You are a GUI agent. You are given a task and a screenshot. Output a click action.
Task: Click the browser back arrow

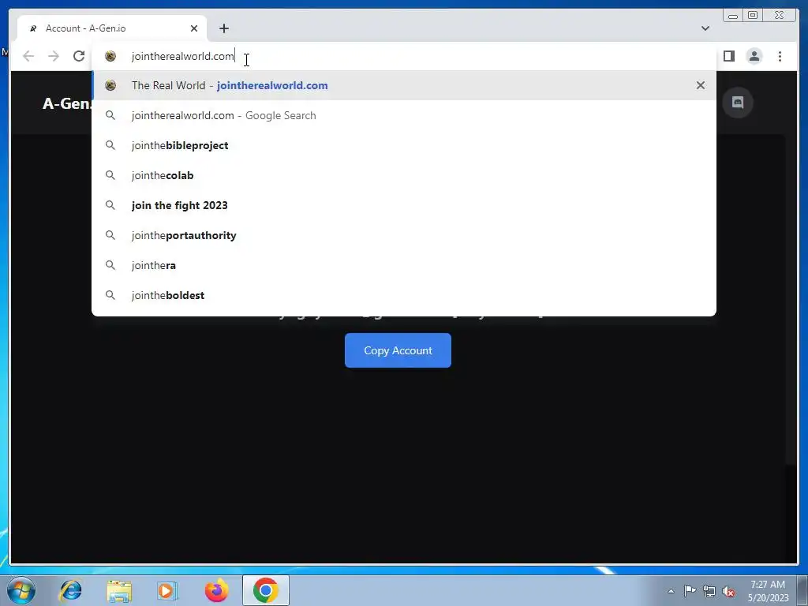pyautogui.click(x=28, y=56)
